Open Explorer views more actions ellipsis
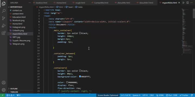Viewport: 195px width, 97px height. click(30, 3)
